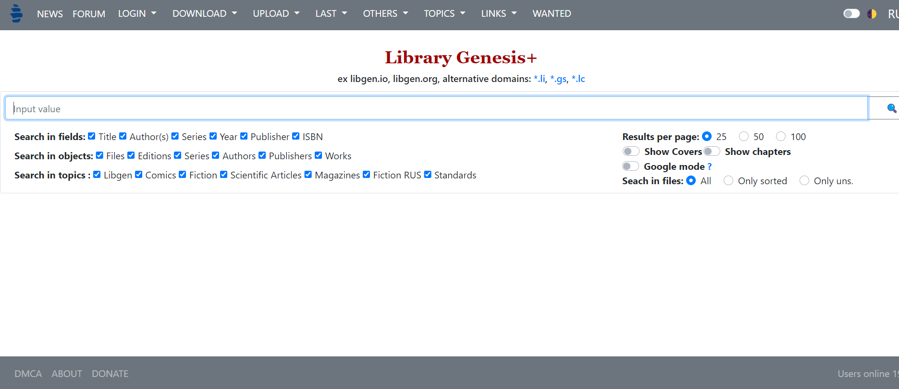This screenshot has width=899, height=389.
Task: Open the LAST dropdown menu
Action: [331, 14]
